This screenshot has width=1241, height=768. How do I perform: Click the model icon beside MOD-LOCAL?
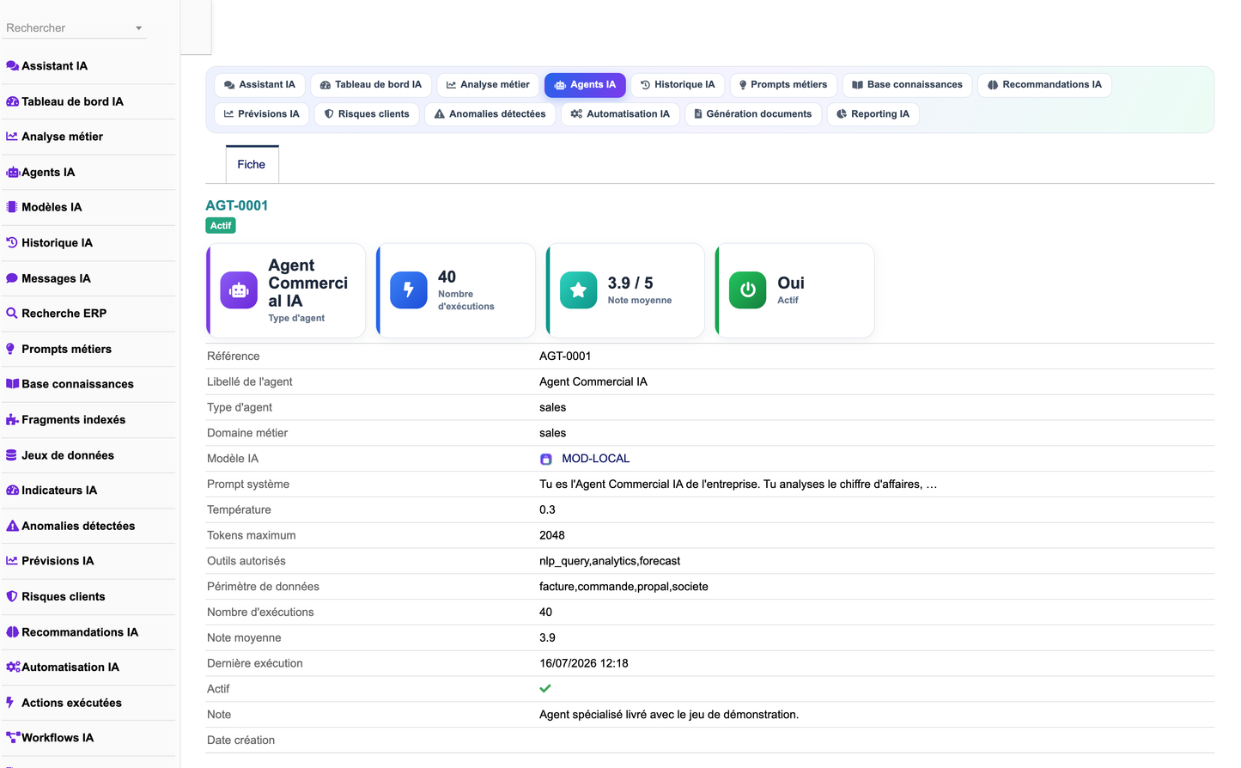coord(545,459)
